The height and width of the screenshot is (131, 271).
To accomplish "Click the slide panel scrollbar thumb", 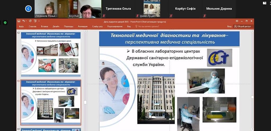I will 85,102.
